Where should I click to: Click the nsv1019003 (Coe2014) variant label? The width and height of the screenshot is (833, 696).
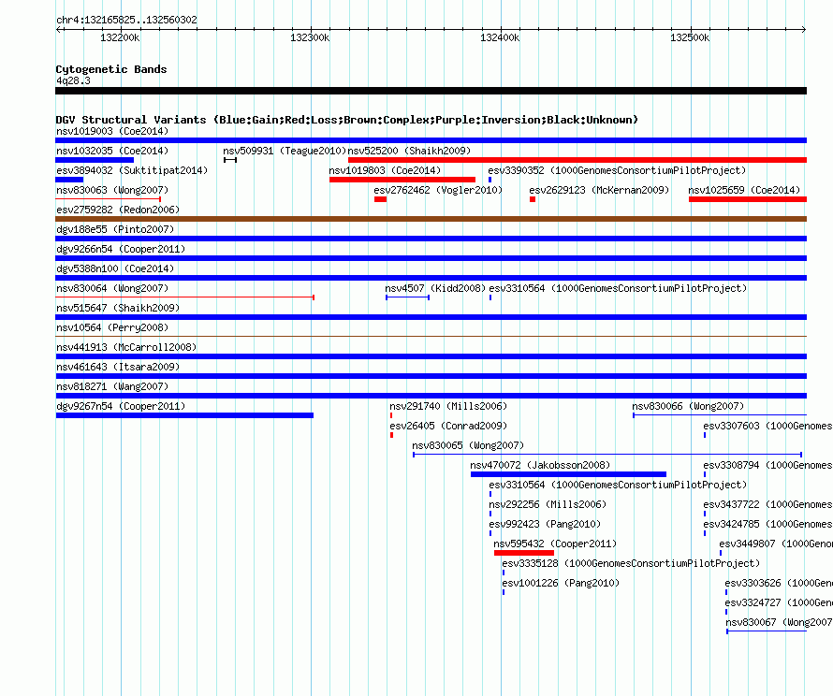(x=112, y=131)
